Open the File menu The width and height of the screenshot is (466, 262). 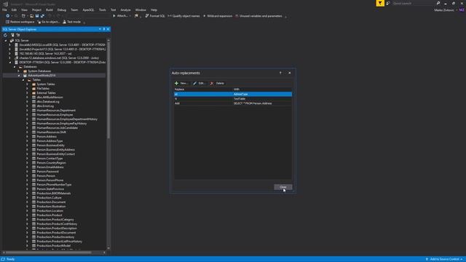click(4, 9)
